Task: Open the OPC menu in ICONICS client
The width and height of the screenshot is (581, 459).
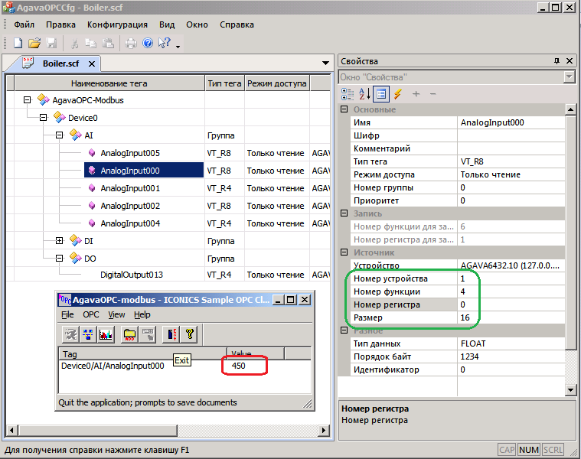Action: click(x=91, y=314)
